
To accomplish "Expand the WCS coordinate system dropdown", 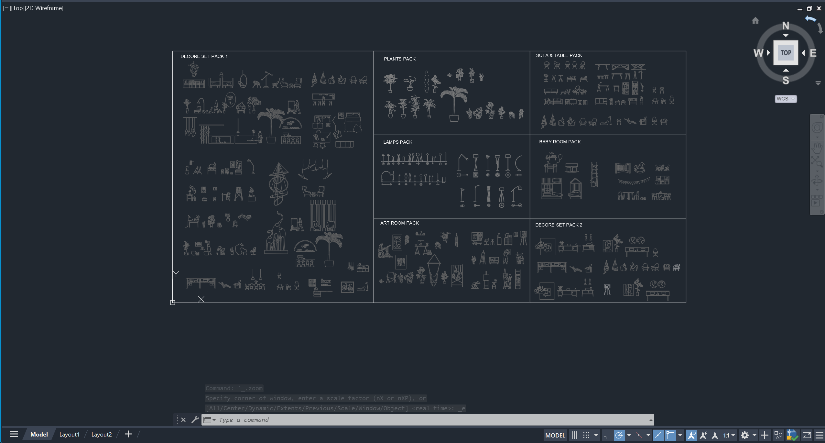I will click(x=786, y=99).
